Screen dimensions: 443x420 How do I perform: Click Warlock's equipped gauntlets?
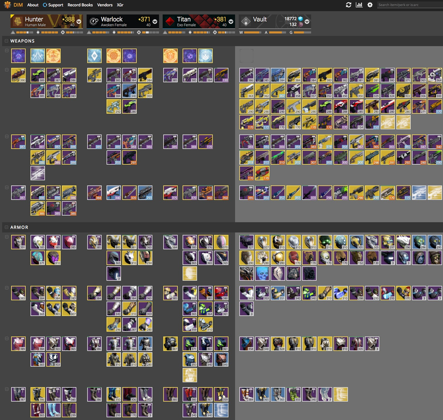pyautogui.click(x=94, y=293)
